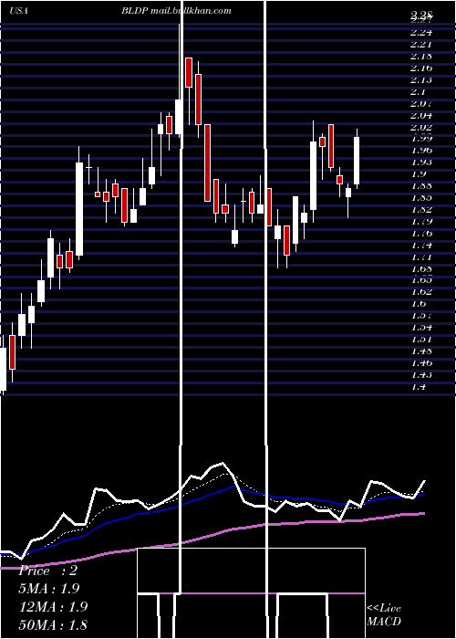Screen dimensions: 456x639
Task: Select the 1.76 price axis label
Action: click(421, 233)
